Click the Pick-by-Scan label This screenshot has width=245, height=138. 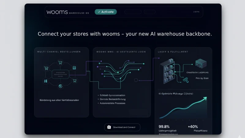click(x=202, y=78)
